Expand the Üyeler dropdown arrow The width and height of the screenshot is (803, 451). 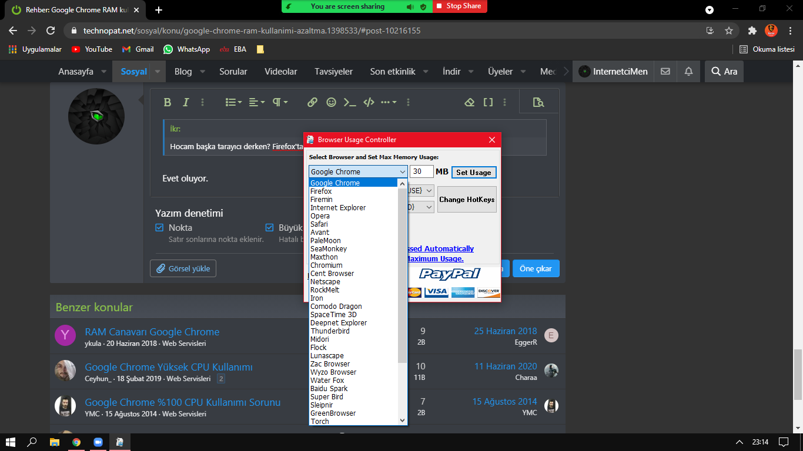523,72
